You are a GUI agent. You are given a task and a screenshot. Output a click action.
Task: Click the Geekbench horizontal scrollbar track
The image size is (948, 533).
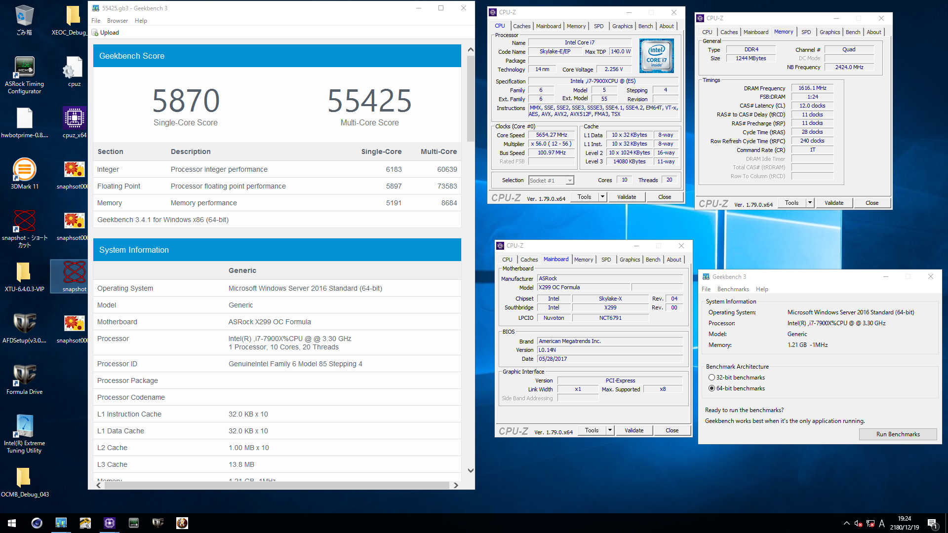[x=277, y=486]
